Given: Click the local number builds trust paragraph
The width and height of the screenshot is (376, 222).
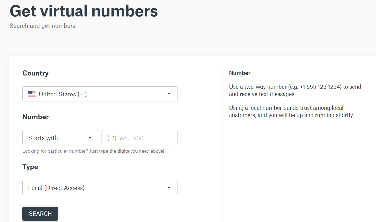Looking at the screenshot, I should [291, 111].
